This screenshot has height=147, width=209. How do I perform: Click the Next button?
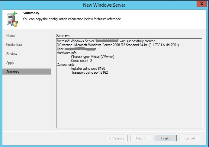141,138
